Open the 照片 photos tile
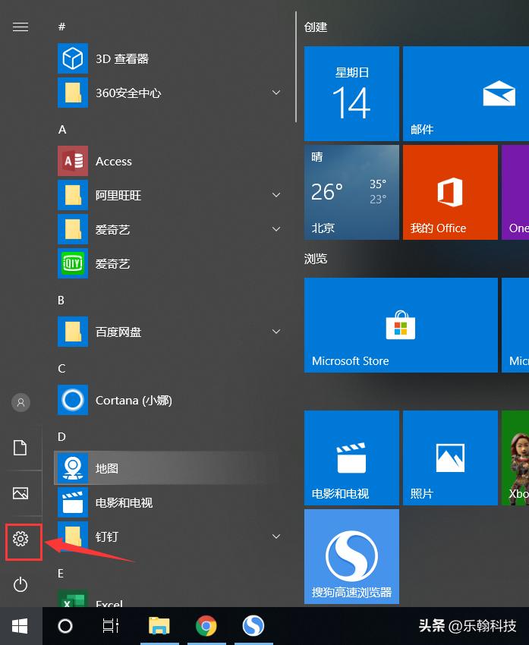Viewport: 529px width, 645px height. (x=450, y=458)
